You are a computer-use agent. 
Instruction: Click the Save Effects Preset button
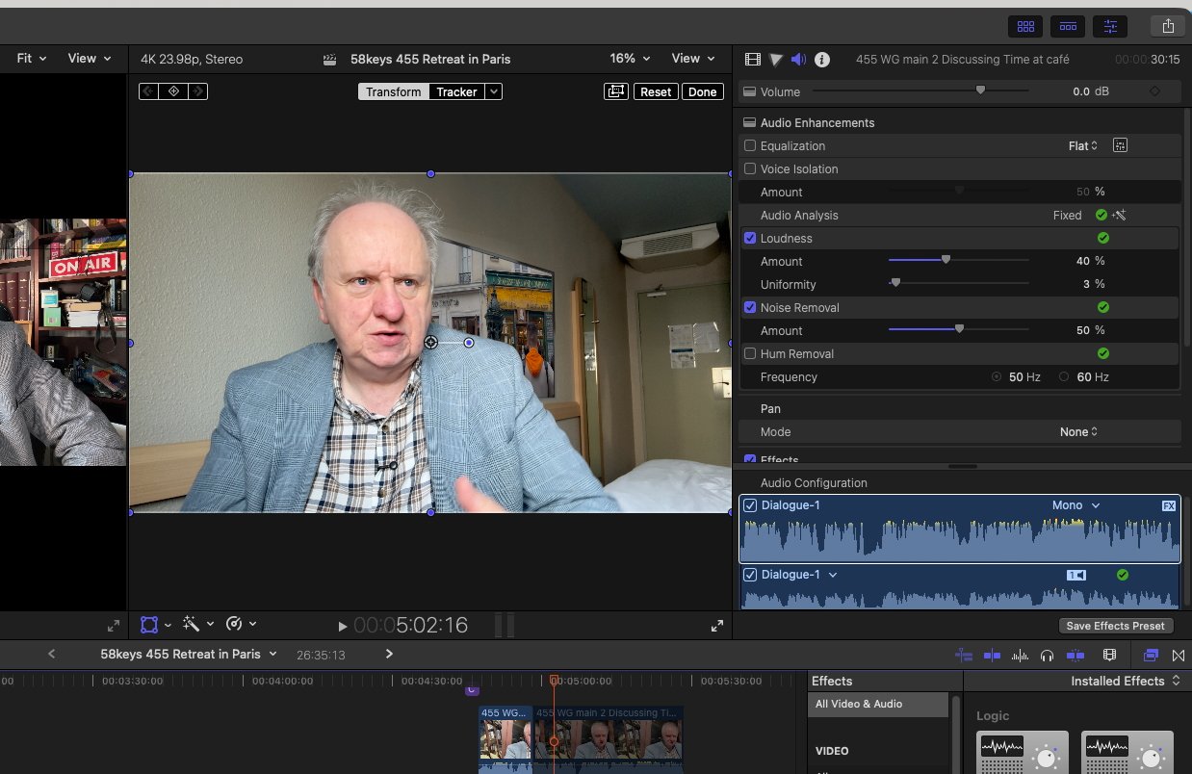[x=1115, y=626]
